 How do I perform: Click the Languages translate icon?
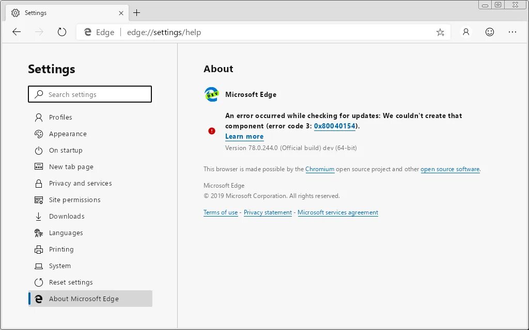39,233
